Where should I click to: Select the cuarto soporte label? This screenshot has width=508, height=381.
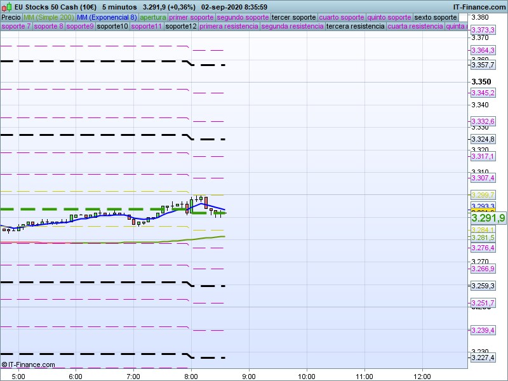click(x=342, y=18)
